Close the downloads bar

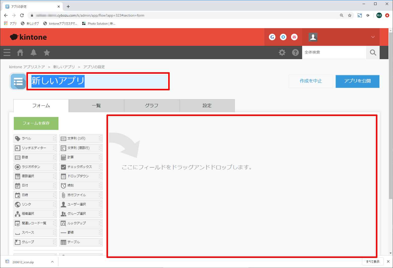(x=388, y=261)
